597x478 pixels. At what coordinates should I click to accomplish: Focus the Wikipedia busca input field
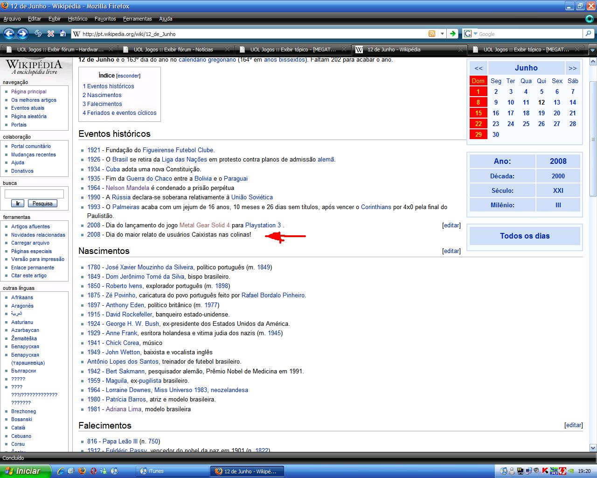coord(34,194)
